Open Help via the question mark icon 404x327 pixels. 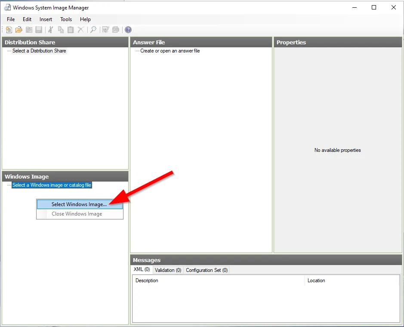click(x=128, y=30)
